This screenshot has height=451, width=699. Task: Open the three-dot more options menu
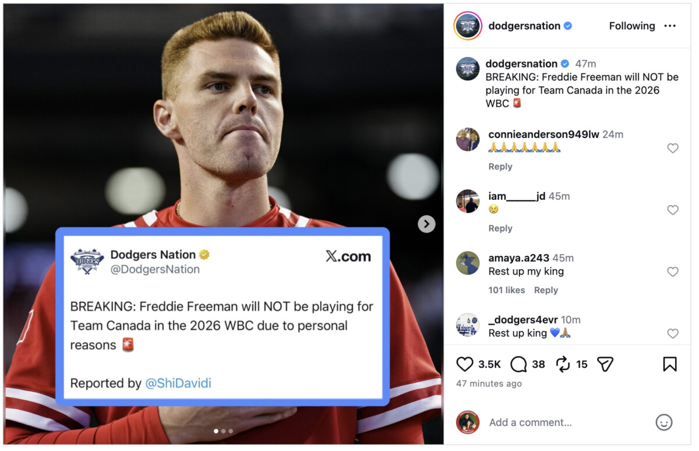coord(670,26)
